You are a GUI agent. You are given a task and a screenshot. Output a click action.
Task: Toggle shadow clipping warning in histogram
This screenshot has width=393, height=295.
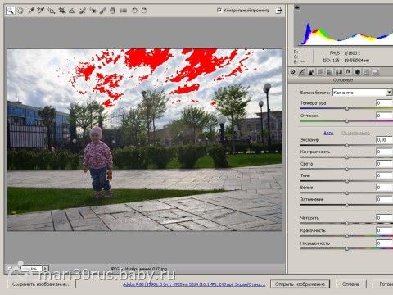297,7
